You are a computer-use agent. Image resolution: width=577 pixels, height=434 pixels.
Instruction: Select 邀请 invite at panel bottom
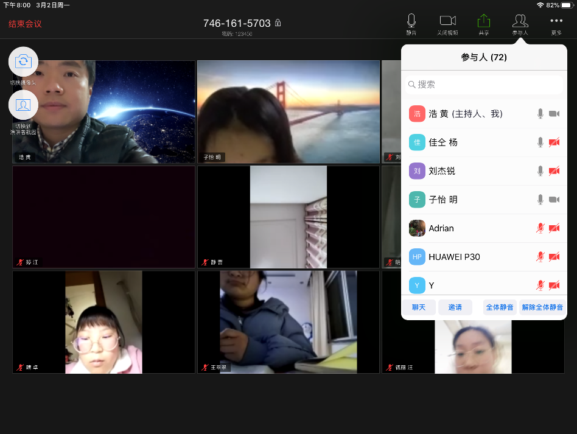(x=455, y=307)
